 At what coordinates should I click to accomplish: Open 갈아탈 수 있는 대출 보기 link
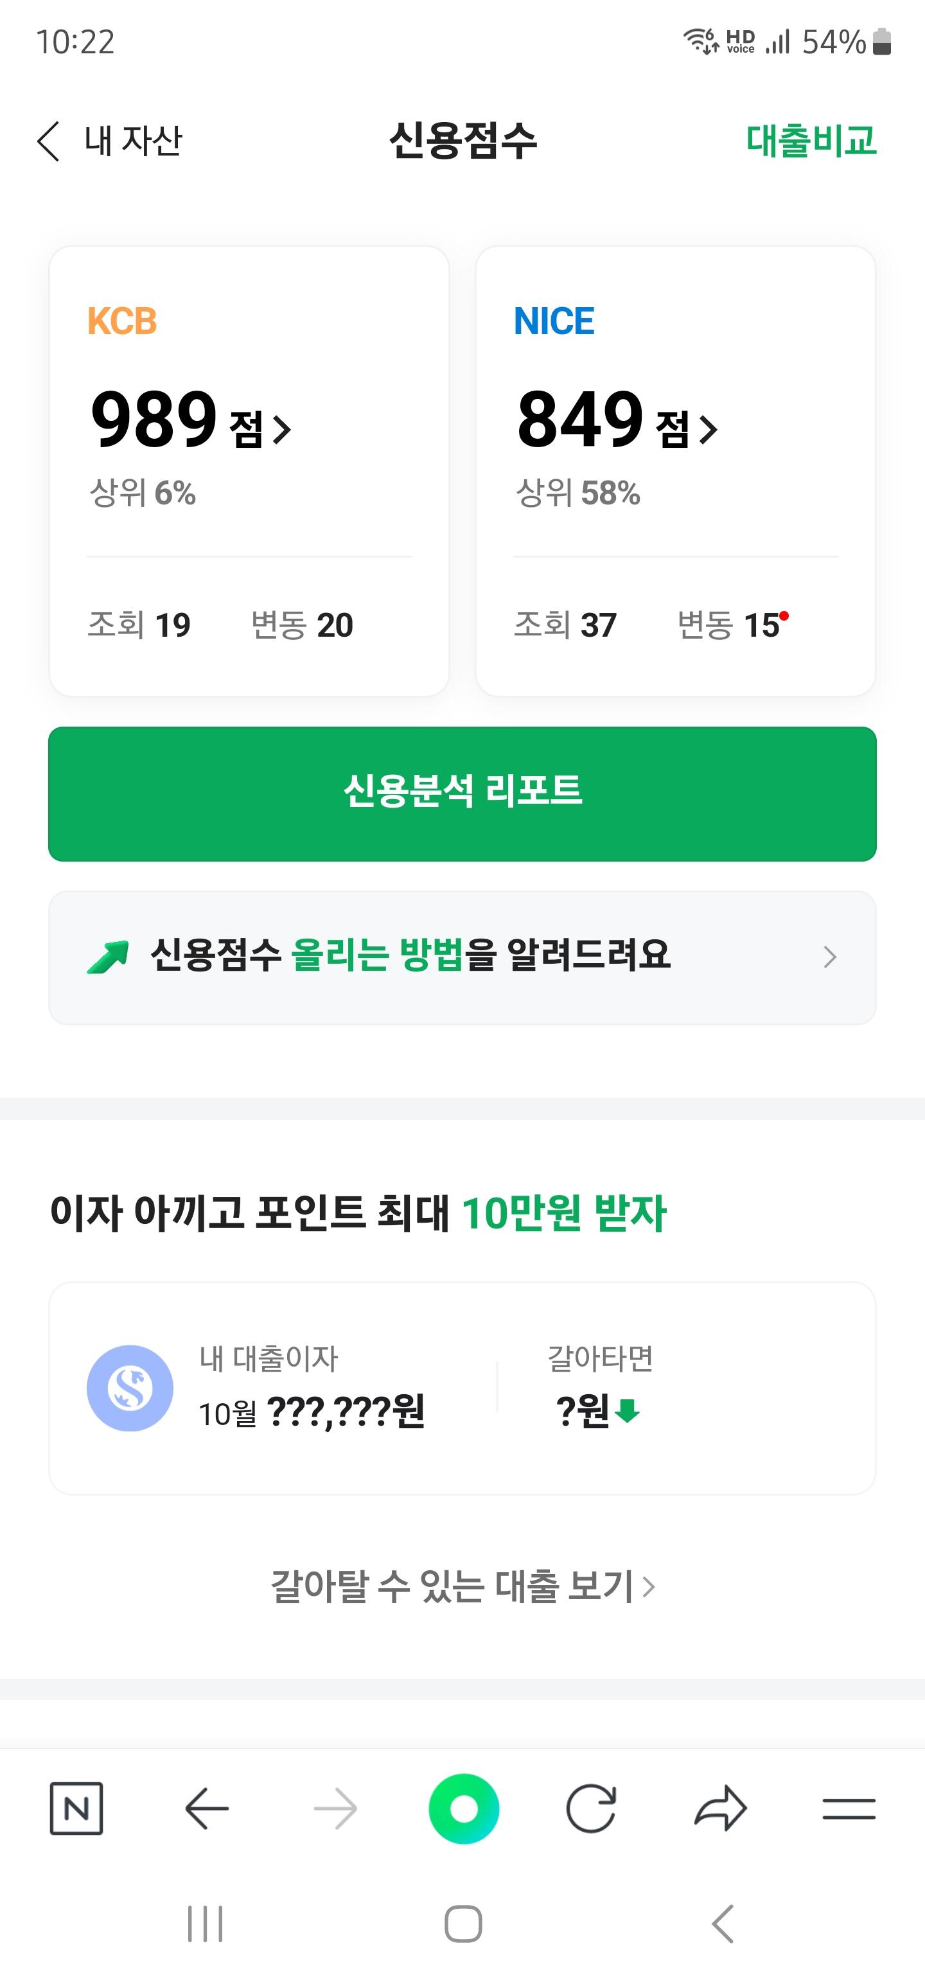tap(462, 1586)
